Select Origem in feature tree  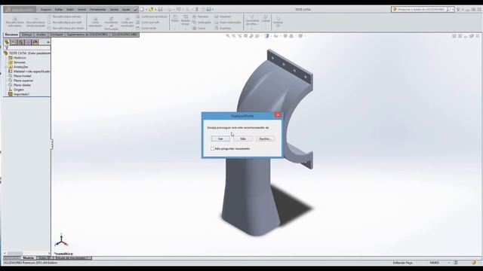tap(18, 90)
